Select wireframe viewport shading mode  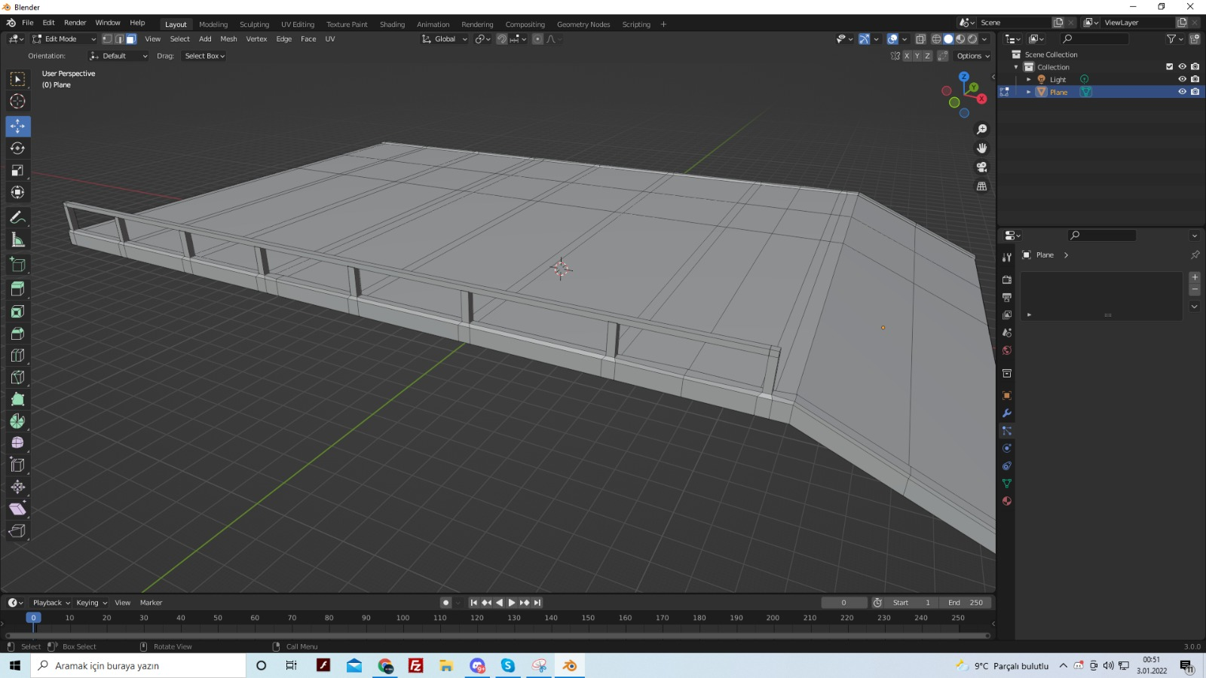tap(936, 39)
